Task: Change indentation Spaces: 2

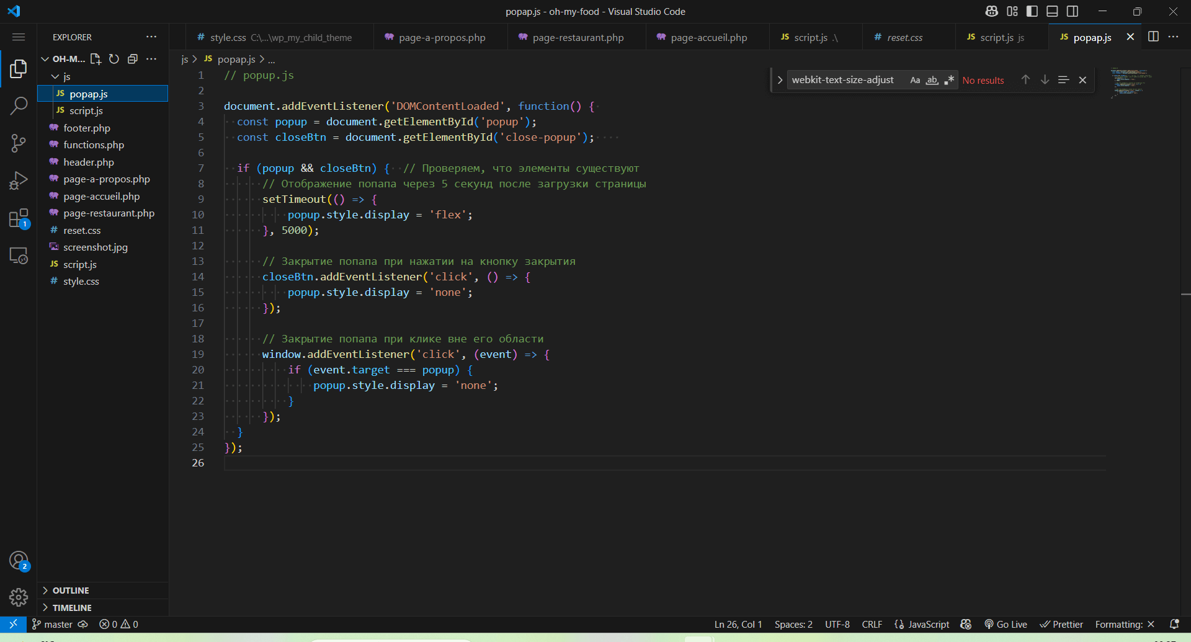Action: click(x=793, y=624)
